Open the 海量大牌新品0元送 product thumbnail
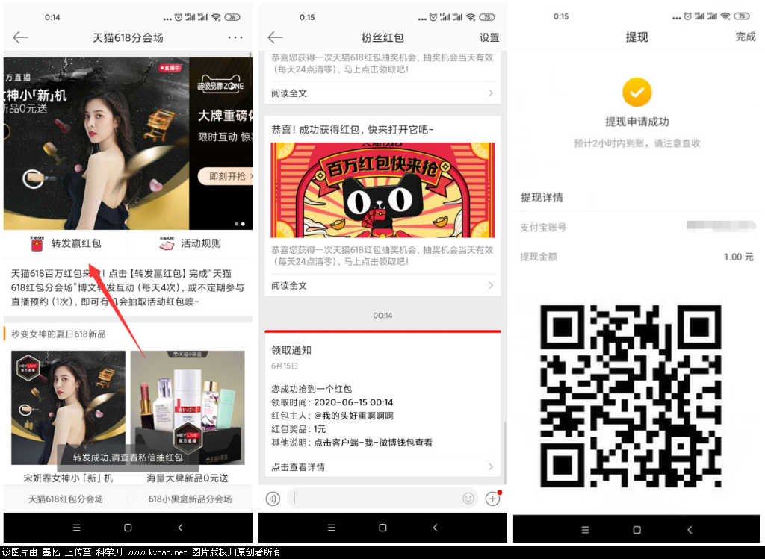Viewport: 765px width, 559px height. point(188,407)
